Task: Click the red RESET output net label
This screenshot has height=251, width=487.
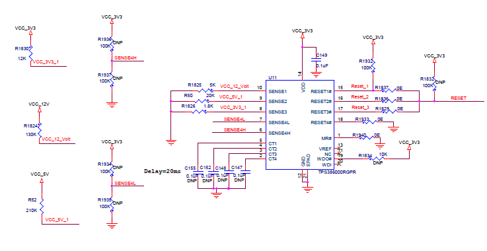Action: click(x=459, y=98)
